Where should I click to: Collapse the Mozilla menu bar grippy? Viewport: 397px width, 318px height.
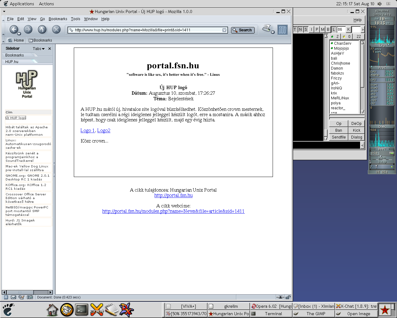click(3, 19)
